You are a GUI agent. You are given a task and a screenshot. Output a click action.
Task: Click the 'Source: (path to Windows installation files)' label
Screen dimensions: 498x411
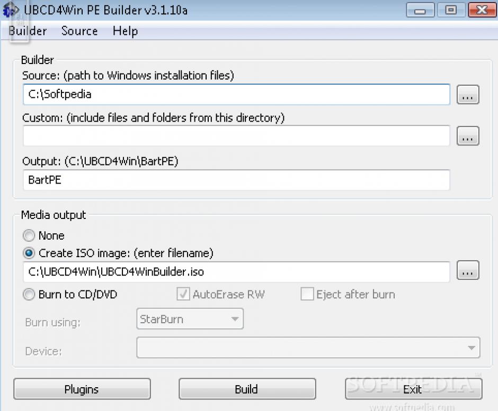[x=128, y=76]
